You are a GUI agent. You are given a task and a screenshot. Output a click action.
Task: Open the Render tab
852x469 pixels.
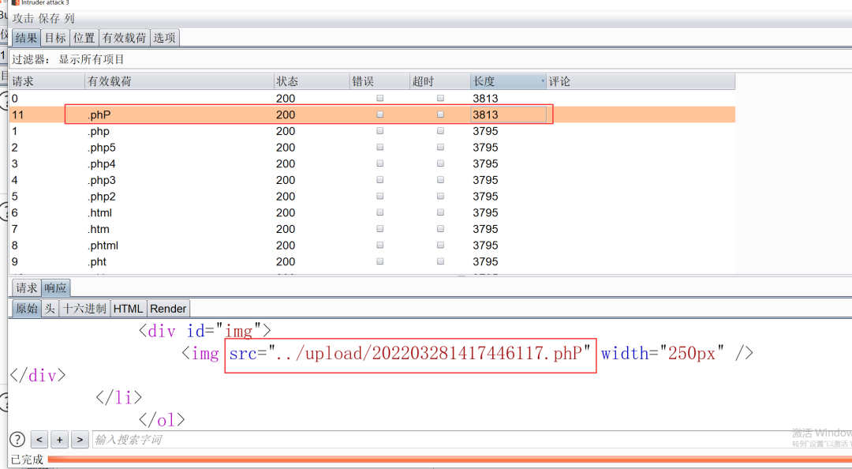(x=168, y=309)
